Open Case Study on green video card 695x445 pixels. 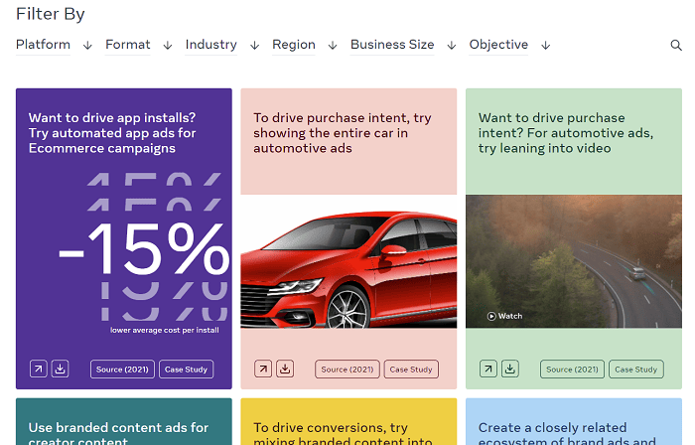point(636,369)
